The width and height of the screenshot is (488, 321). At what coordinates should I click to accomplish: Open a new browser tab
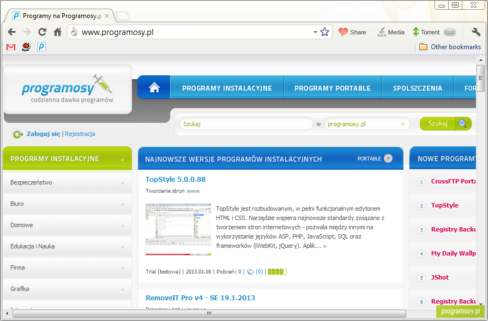coord(123,16)
